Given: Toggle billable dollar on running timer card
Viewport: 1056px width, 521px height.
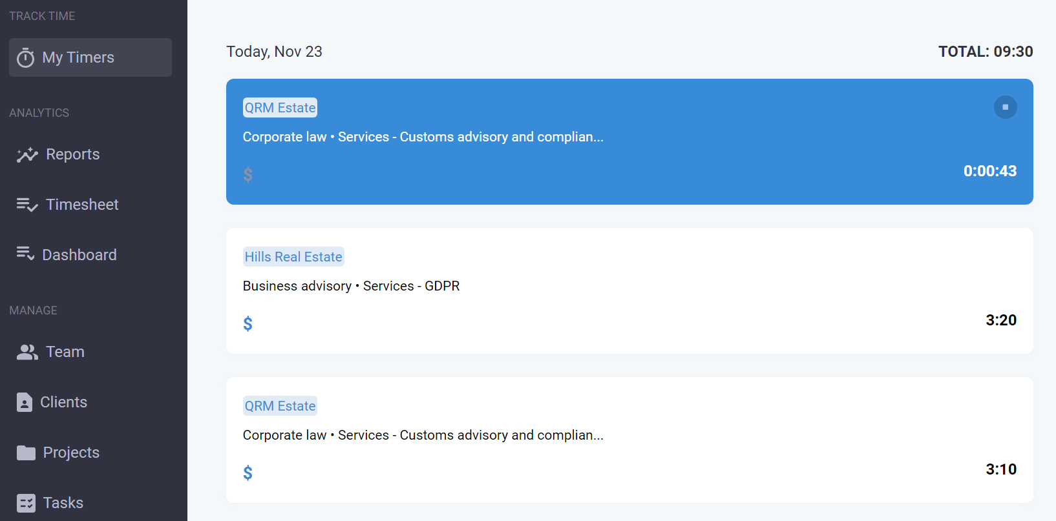Looking at the screenshot, I should coord(248,174).
